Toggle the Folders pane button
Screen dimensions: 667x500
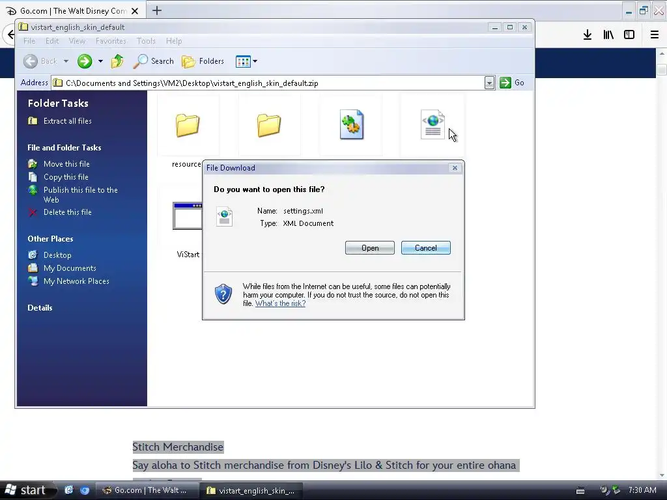pyautogui.click(x=203, y=61)
